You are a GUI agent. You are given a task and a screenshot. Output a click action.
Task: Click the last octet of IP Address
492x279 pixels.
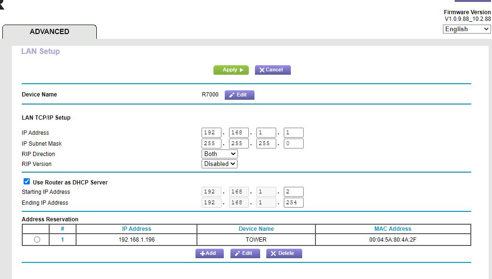(x=293, y=133)
